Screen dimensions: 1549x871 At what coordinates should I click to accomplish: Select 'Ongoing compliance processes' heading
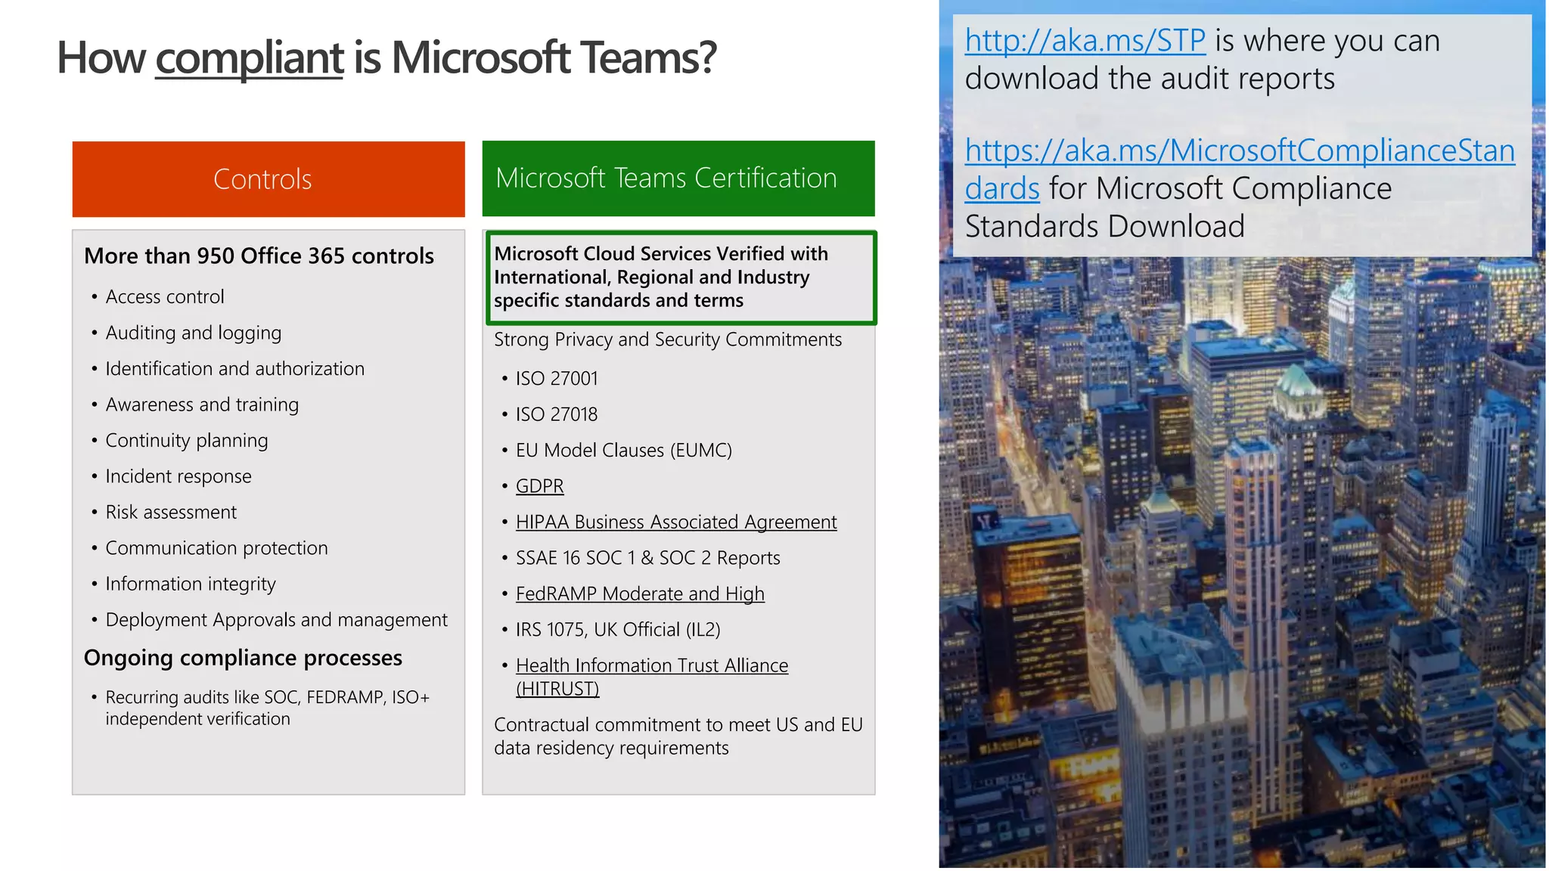click(x=243, y=658)
